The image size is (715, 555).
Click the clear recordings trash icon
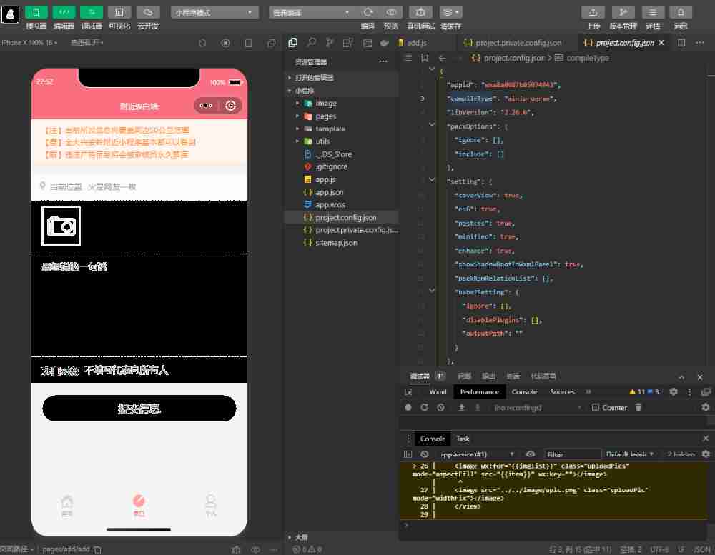click(638, 408)
